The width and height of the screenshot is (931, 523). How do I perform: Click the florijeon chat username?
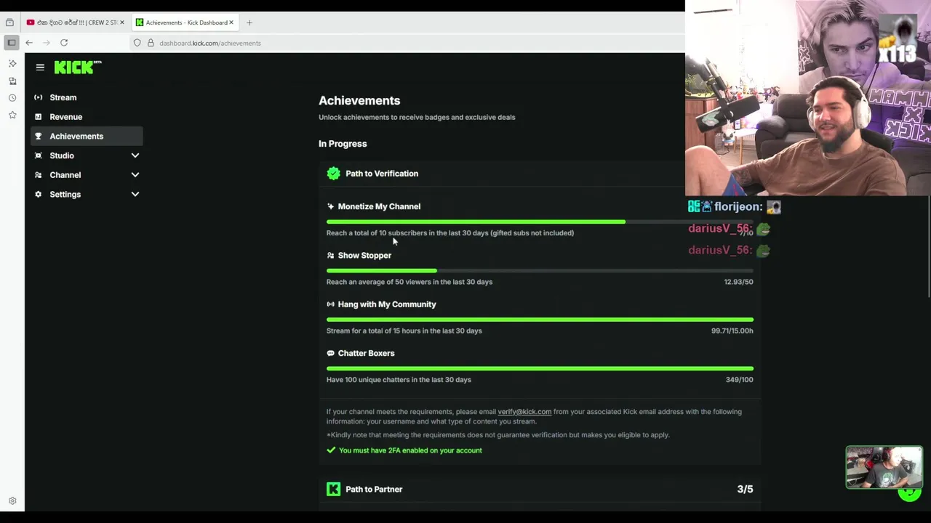738,207
